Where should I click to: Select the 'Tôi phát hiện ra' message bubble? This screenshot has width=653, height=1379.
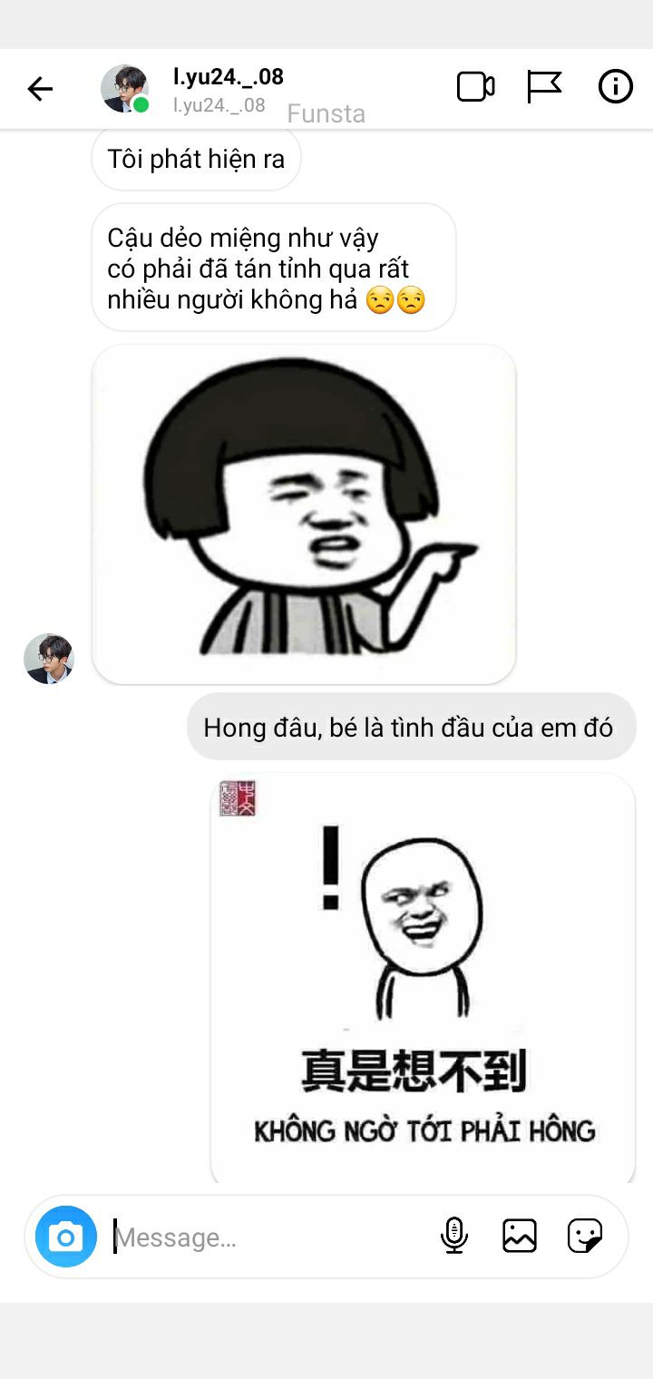pos(196,159)
